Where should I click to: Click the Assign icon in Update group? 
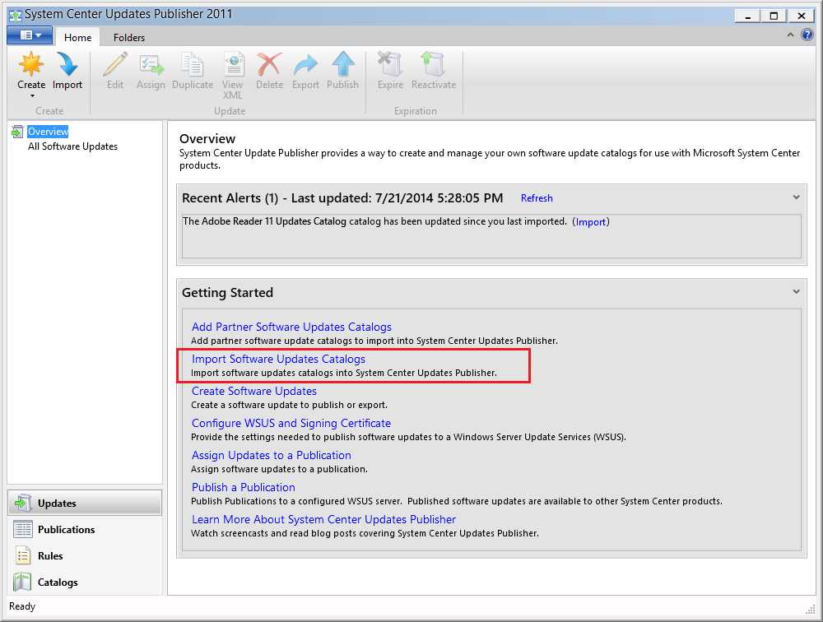151,64
